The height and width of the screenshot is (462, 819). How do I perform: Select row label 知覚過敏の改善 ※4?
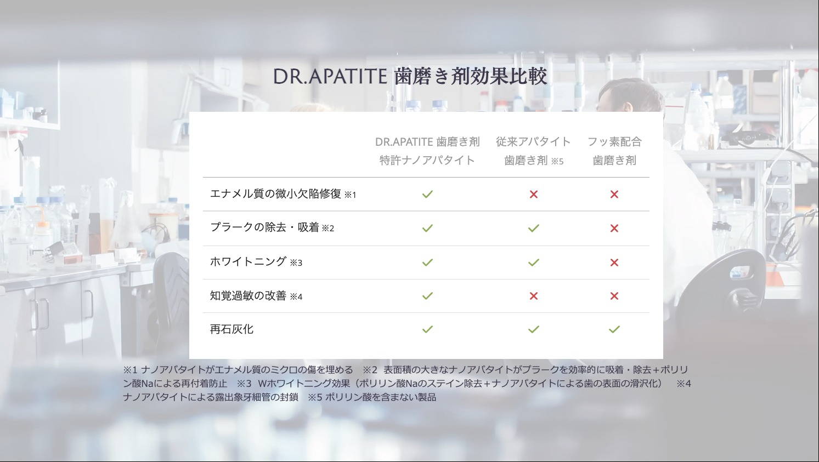coord(256,296)
